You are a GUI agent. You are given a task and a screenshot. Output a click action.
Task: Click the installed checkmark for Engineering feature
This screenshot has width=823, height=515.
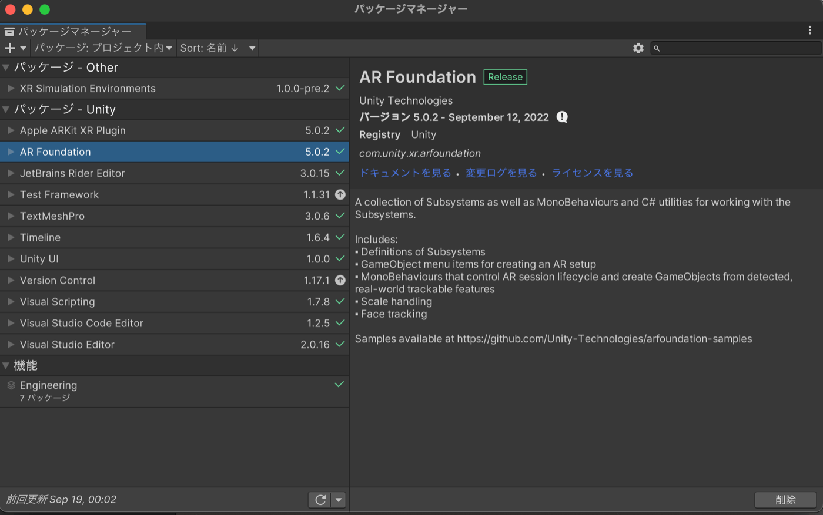pos(339,385)
